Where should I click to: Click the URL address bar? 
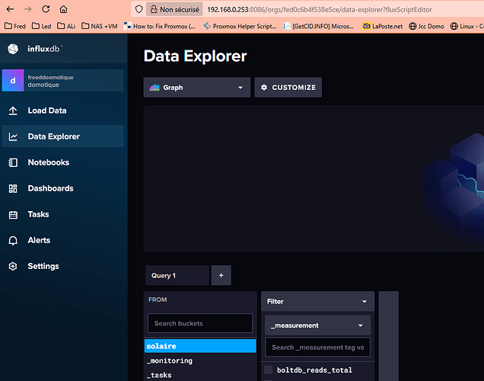(x=319, y=10)
